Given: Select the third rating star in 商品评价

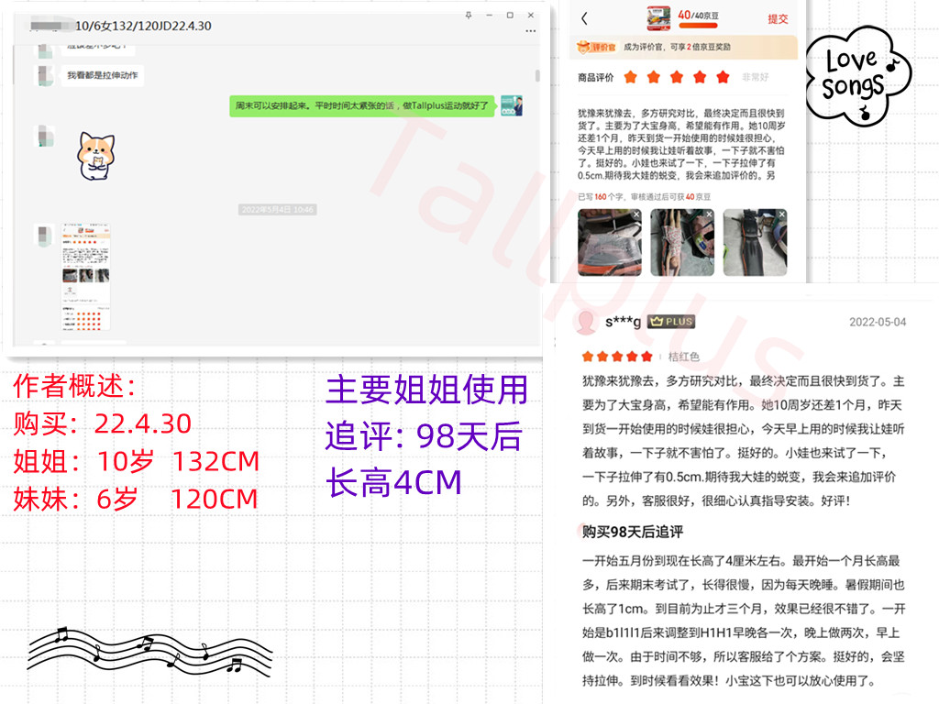Looking at the screenshot, I should point(677,77).
